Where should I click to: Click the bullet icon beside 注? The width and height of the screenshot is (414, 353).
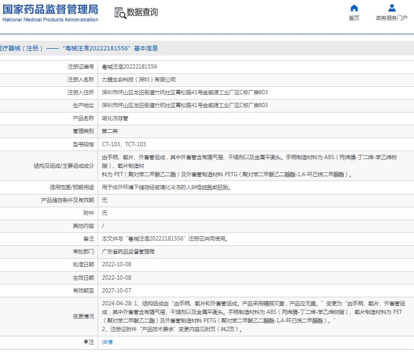[x=86, y=342]
